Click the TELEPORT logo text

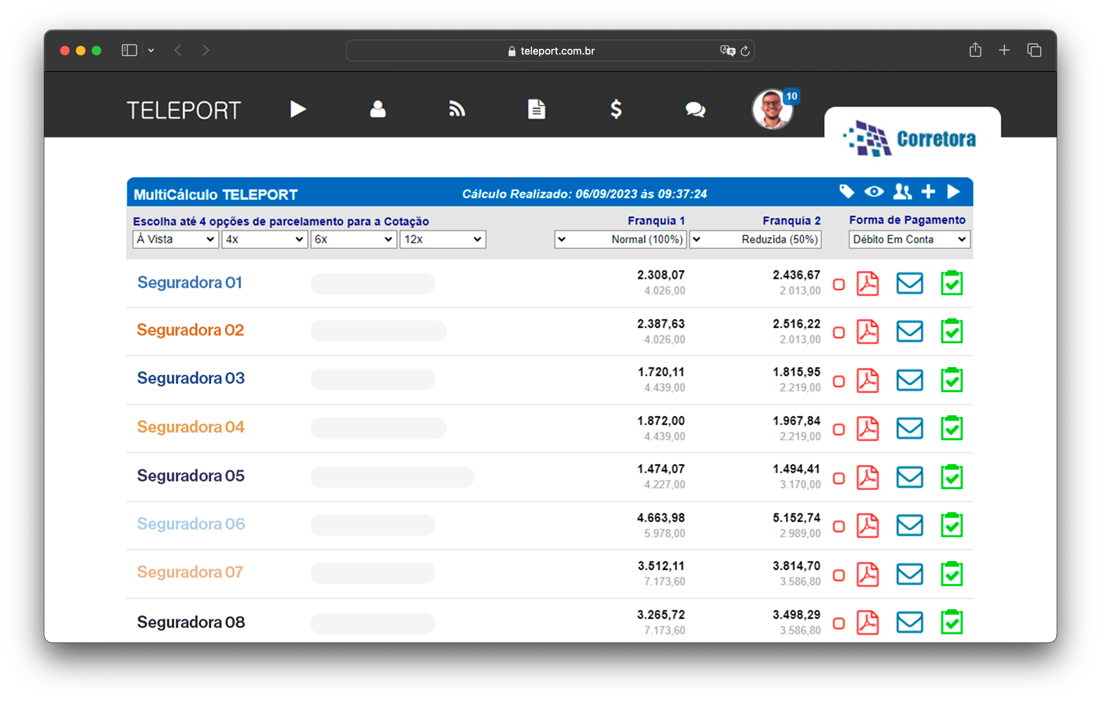point(183,111)
